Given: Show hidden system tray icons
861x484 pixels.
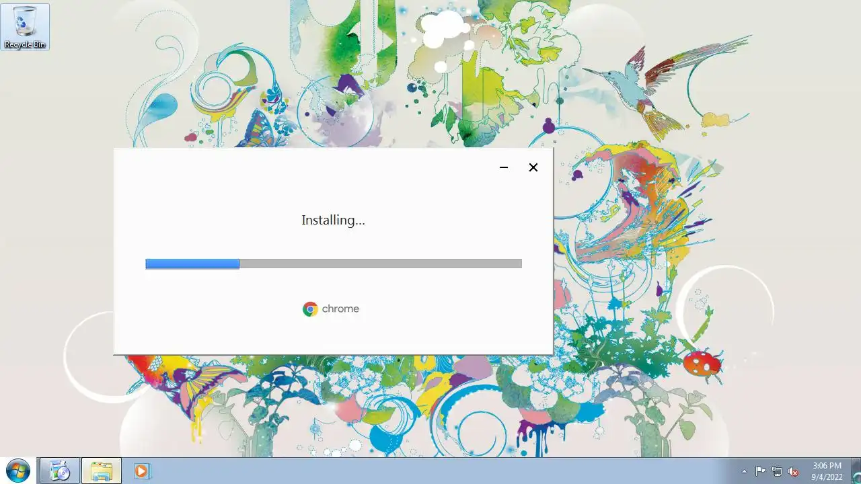Looking at the screenshot, I should pos(744,471).
